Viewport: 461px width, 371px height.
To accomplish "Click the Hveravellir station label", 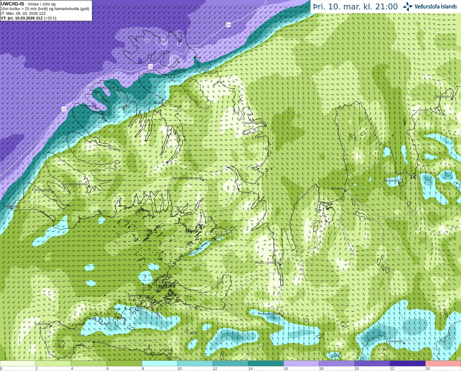I will pos(395,341).
